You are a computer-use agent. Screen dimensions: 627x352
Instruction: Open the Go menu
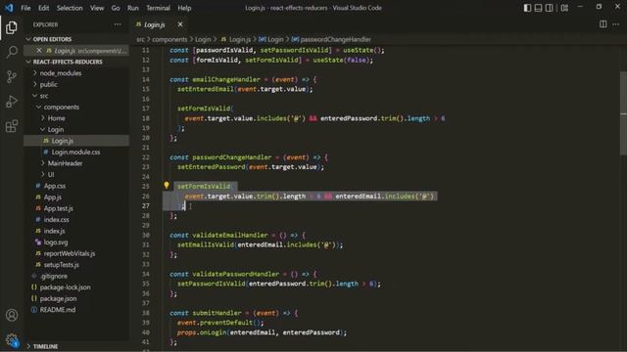click(116, 8)
